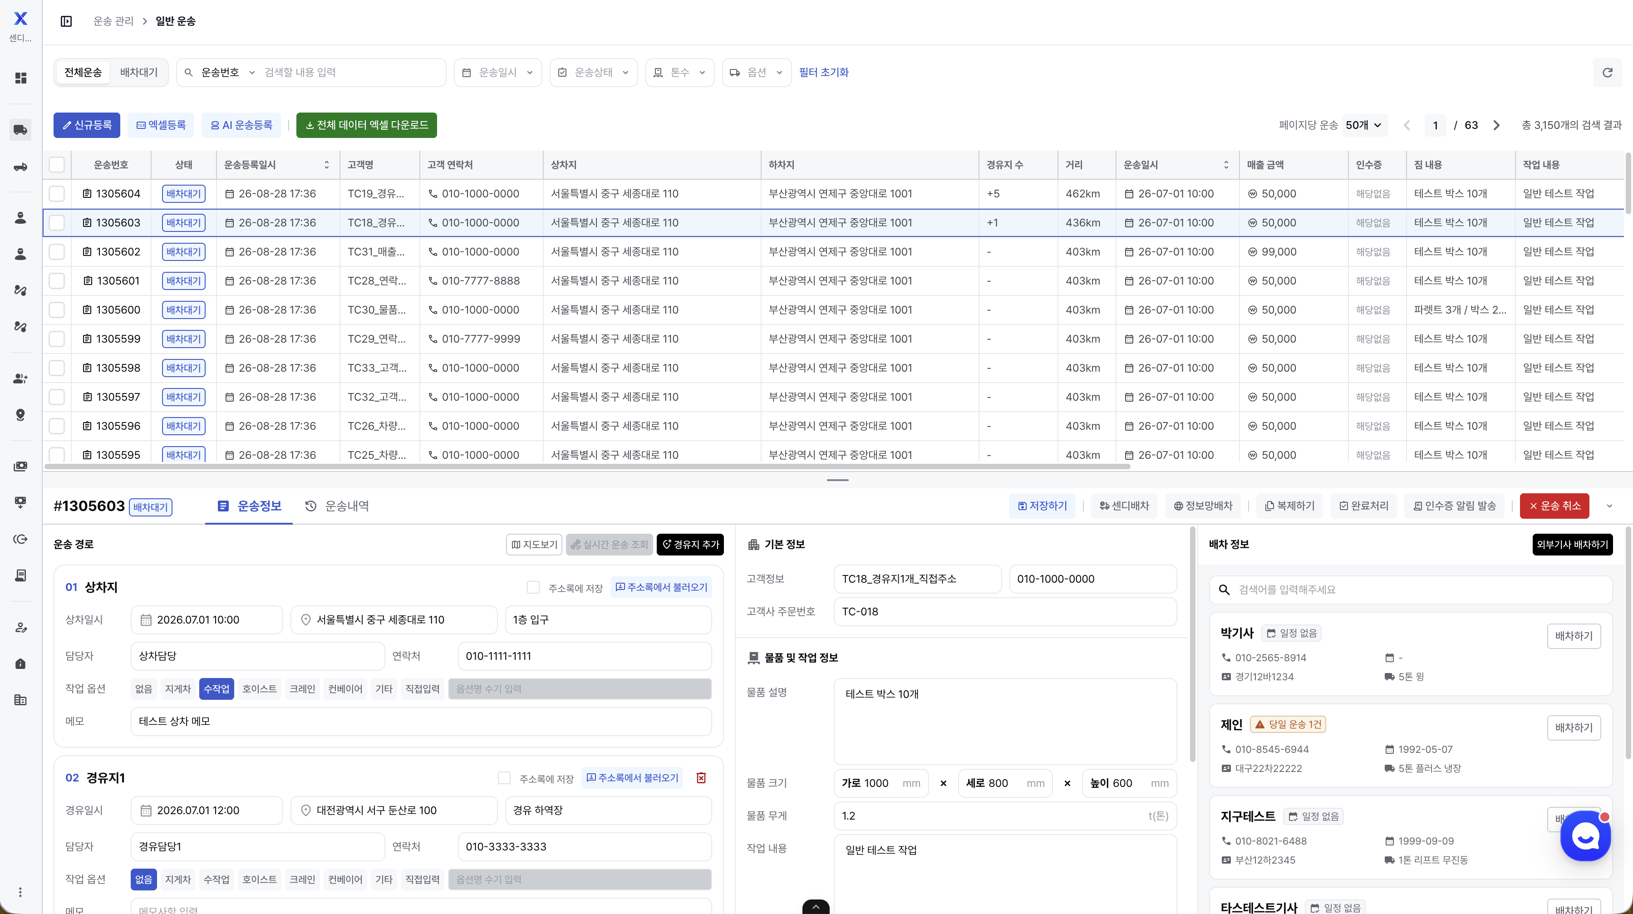The width and height of the screenshot is (1633, 914).
Task: Sort by the 운송등록일시 column arrows
Action: [326, 165]
